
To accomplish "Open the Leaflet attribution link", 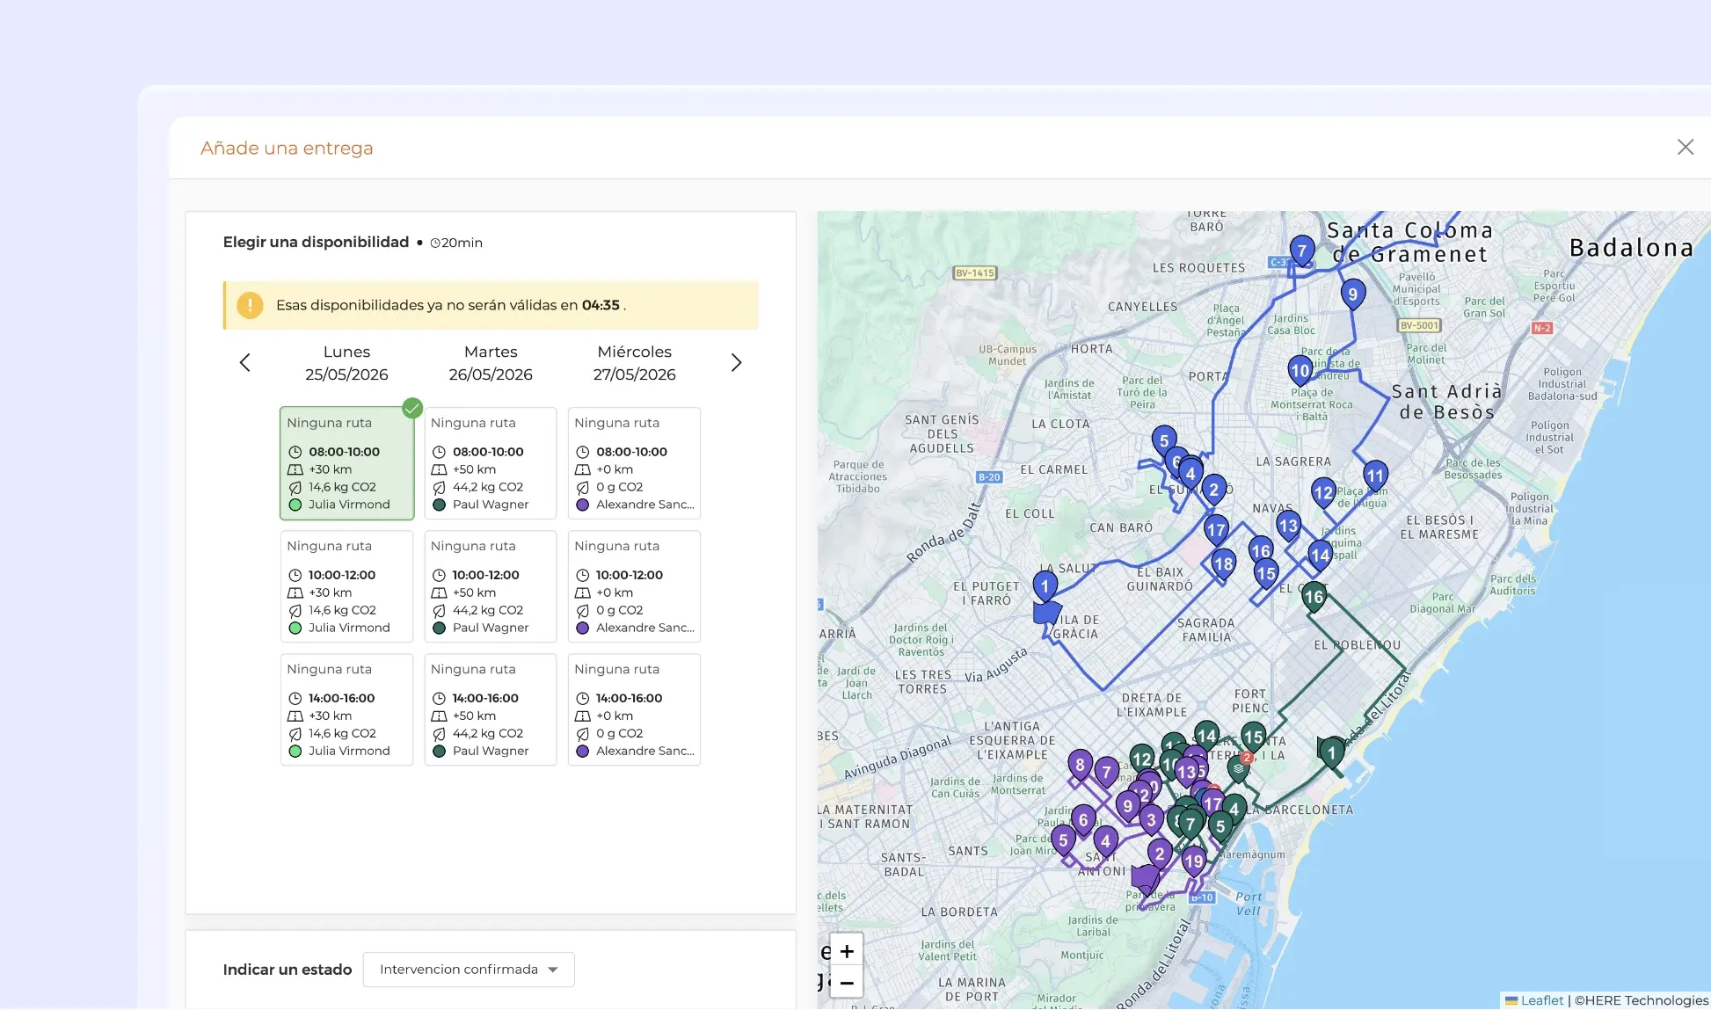I will [x=1542, y=1000].
